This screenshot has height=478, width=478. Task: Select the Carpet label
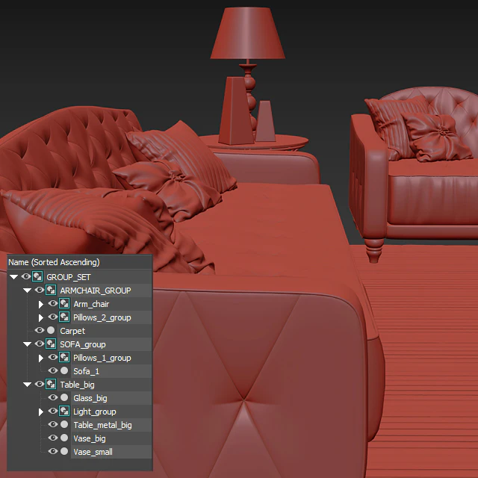coord(72,331)
